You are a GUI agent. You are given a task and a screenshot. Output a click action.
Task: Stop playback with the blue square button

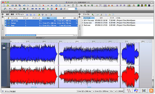(x=52, y=9)
